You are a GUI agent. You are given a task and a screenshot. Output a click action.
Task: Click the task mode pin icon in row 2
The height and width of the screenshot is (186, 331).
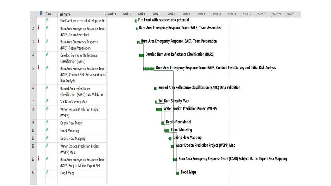(47, 27)
